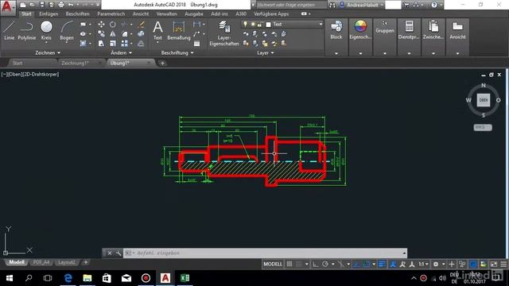Select the Text annotation tool
Screen dimensions: 509x286
(157, 31)
